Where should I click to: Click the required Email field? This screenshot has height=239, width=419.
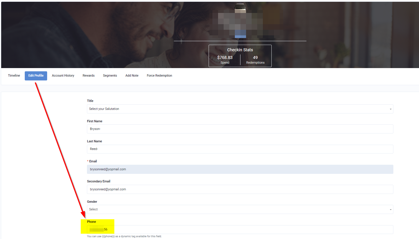tap(240, 169)
